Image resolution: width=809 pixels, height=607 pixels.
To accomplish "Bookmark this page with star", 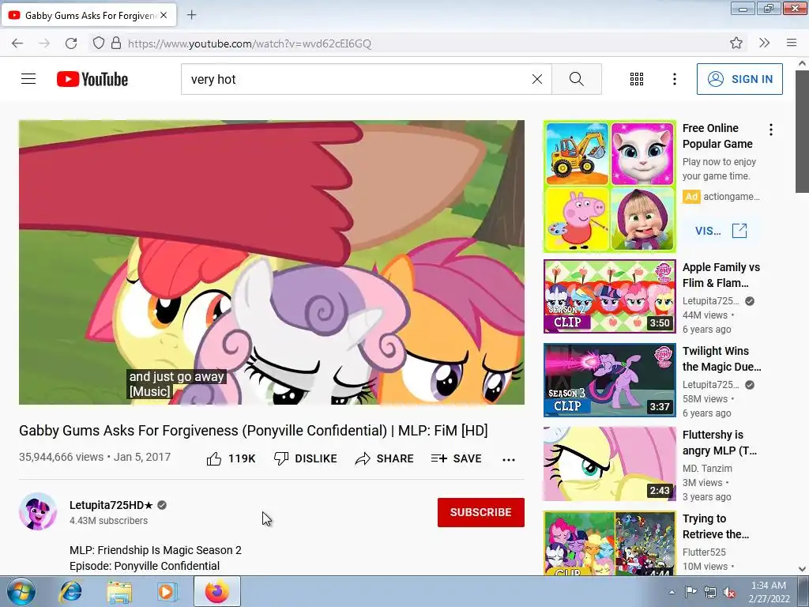I will [x=736, y=43].
